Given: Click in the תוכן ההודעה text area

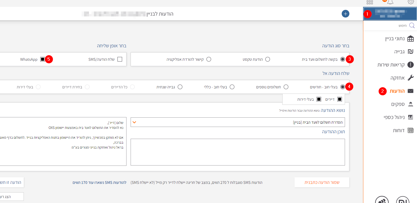Looking at the screenshot, I should (238, 152).
